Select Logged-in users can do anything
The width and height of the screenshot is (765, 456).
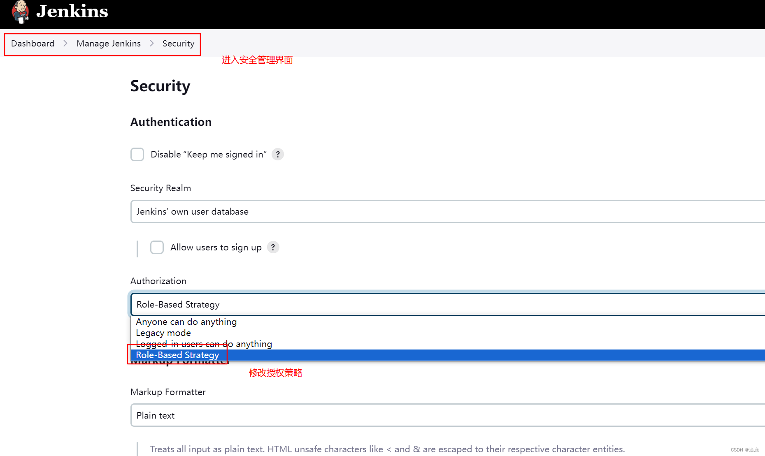click(448, 344)
